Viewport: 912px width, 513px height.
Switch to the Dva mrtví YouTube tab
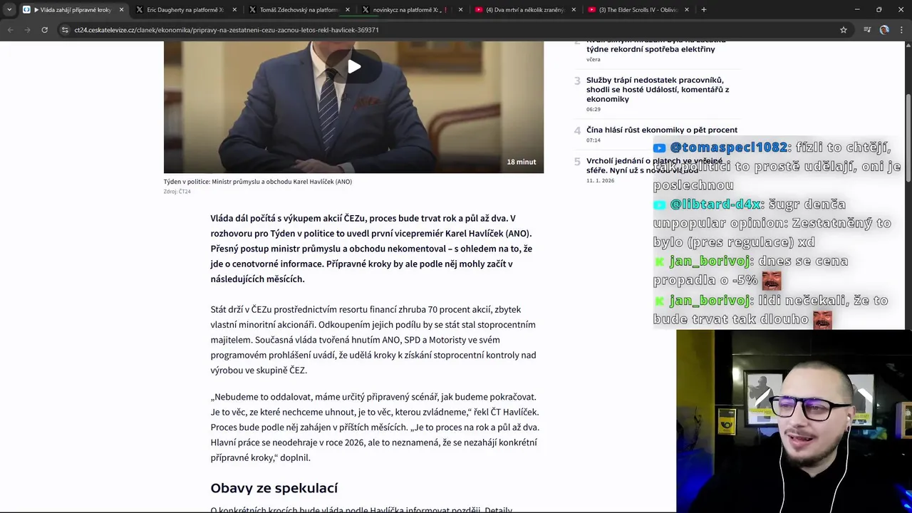pyautogui.click(x=524, y=9)
